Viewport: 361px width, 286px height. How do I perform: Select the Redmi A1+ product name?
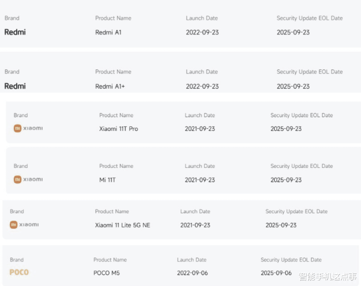click(110, 87)
